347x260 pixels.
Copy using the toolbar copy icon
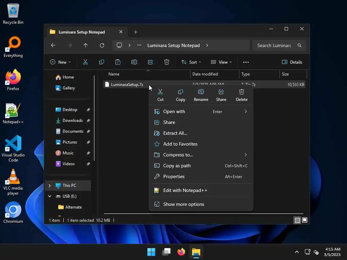click(102, 62)
